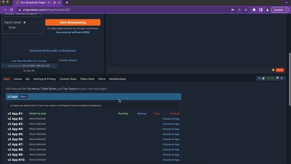
Task: Open the Token Stats tab
Action: click(x=87, y=79)
